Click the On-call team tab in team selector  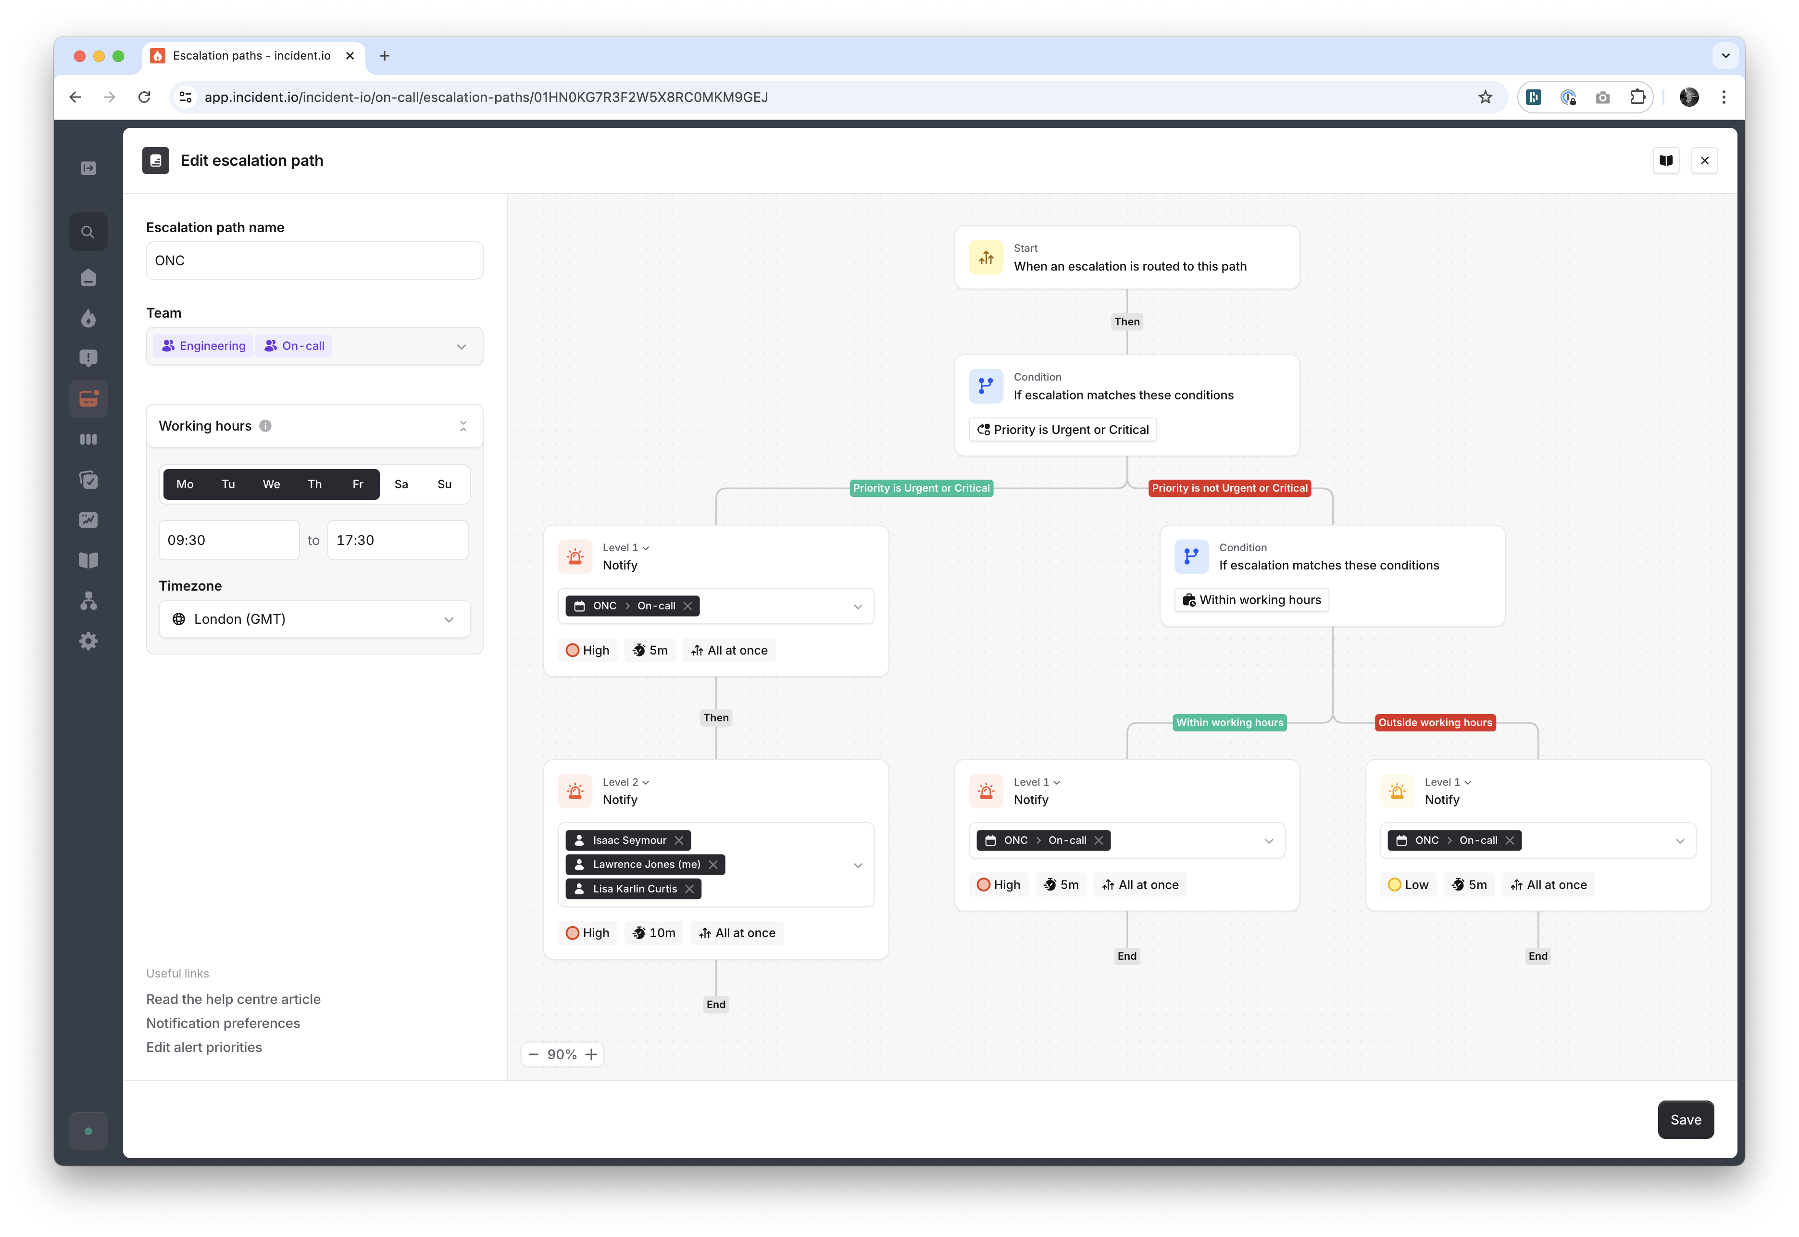295,345
